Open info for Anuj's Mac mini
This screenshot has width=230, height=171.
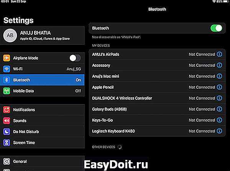pyautogui.click(x=219, y=76)
